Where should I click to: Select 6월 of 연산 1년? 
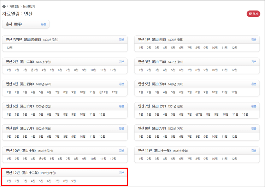181,48
